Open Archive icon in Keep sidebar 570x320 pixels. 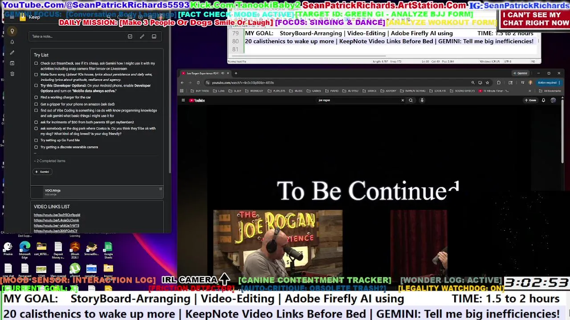12,63
